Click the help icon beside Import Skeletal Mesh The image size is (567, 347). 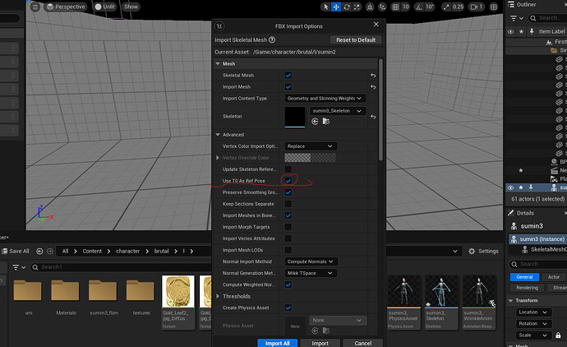point(272,39)
